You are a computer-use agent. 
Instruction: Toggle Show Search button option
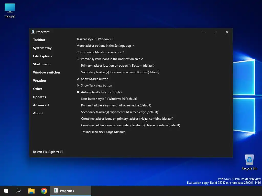[92, 79]
